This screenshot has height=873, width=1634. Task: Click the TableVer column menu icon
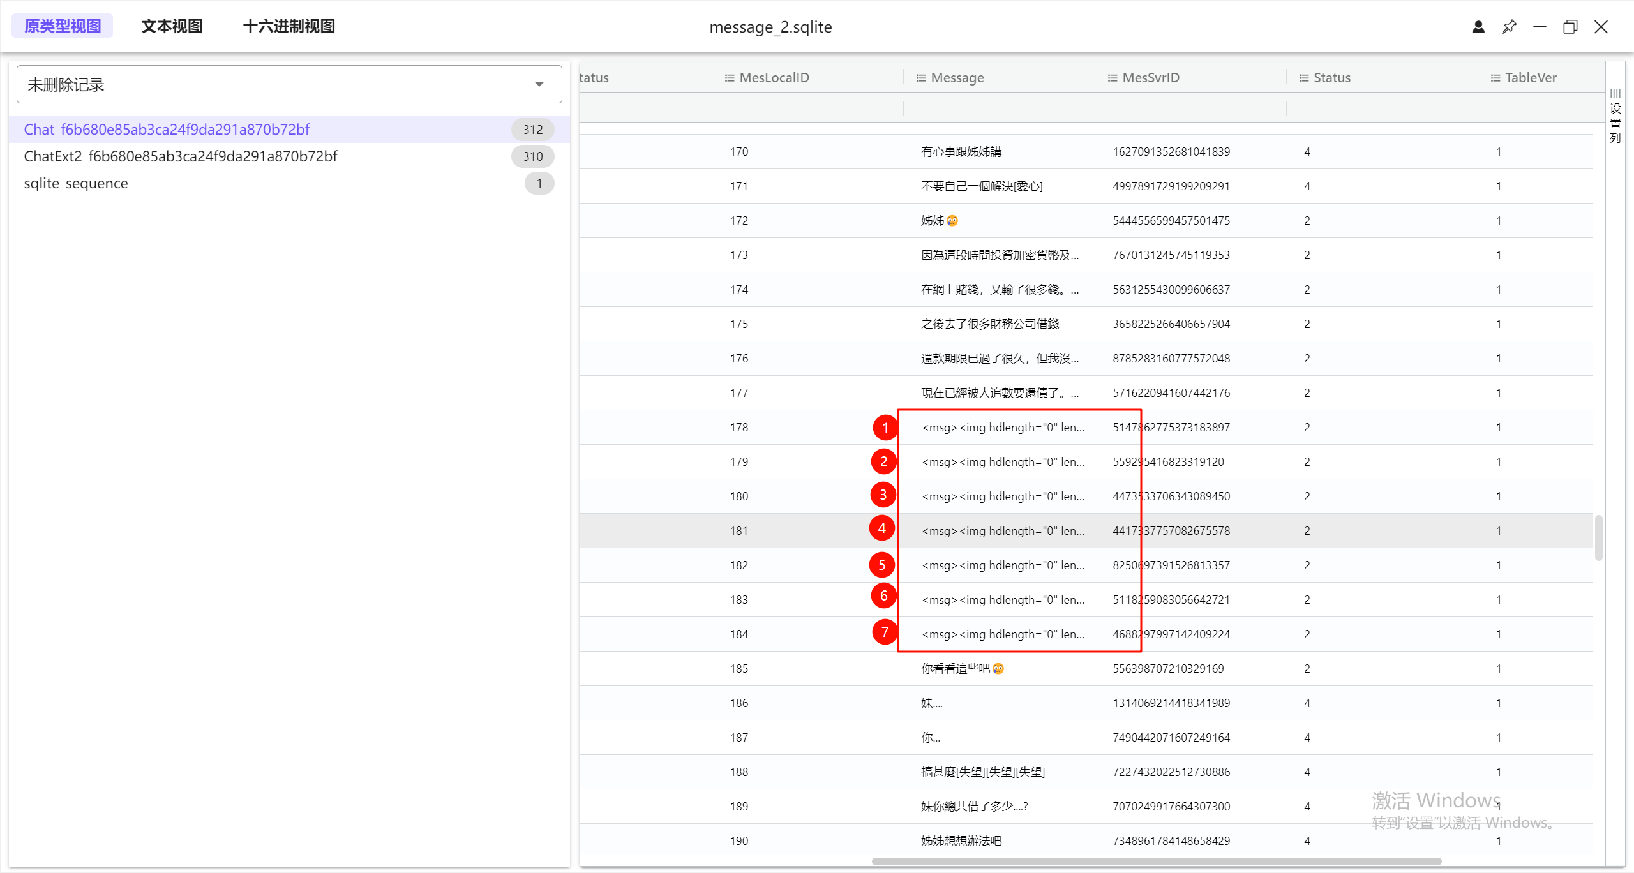click(x=1495, y=78)
